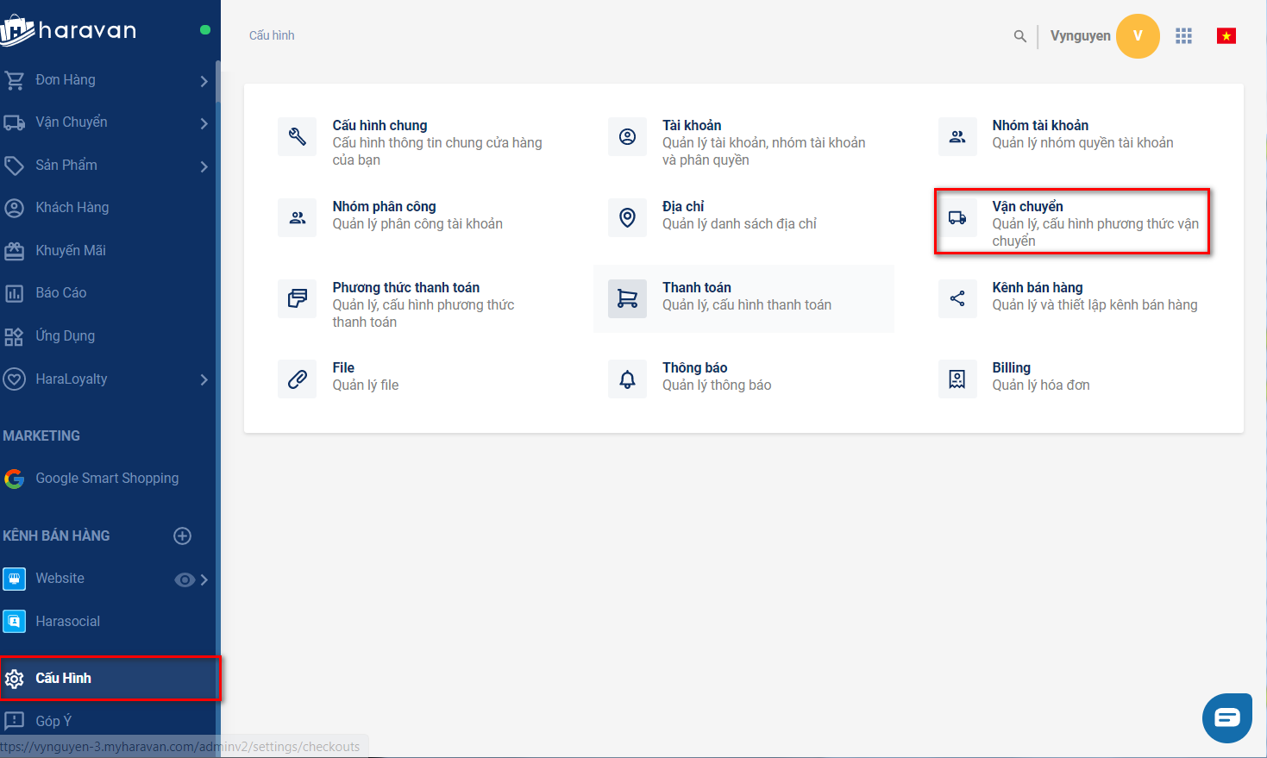
Task: Click the Haravan logo
Action: tap(69, 31)
